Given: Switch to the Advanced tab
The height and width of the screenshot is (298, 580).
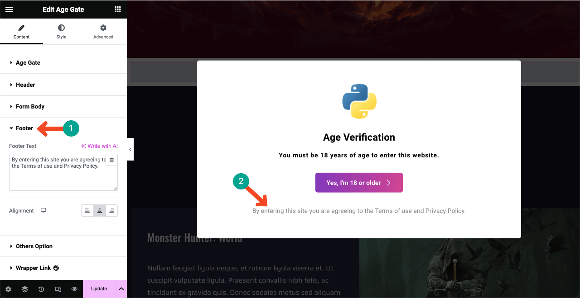Looking at the screenshot, I should [103, 31].
